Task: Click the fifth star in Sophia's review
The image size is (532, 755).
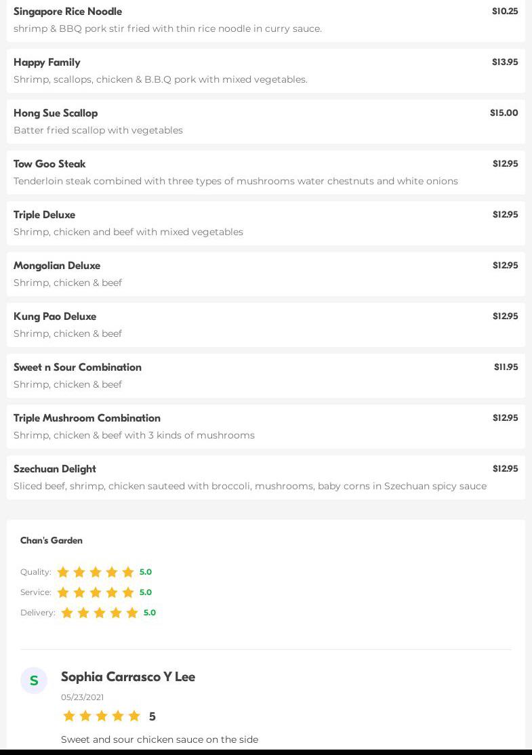Action: click(x=134, y=716)
